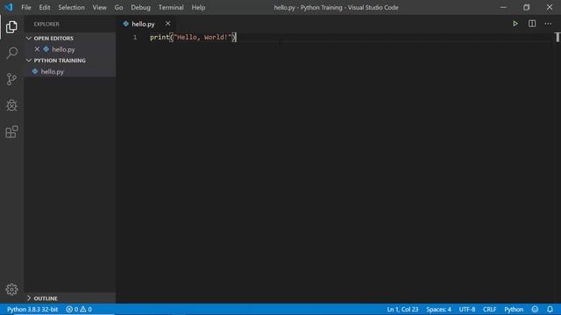561x315 pixels.
Task: Click the EXPLORER panel title
Action: (46, 24)
